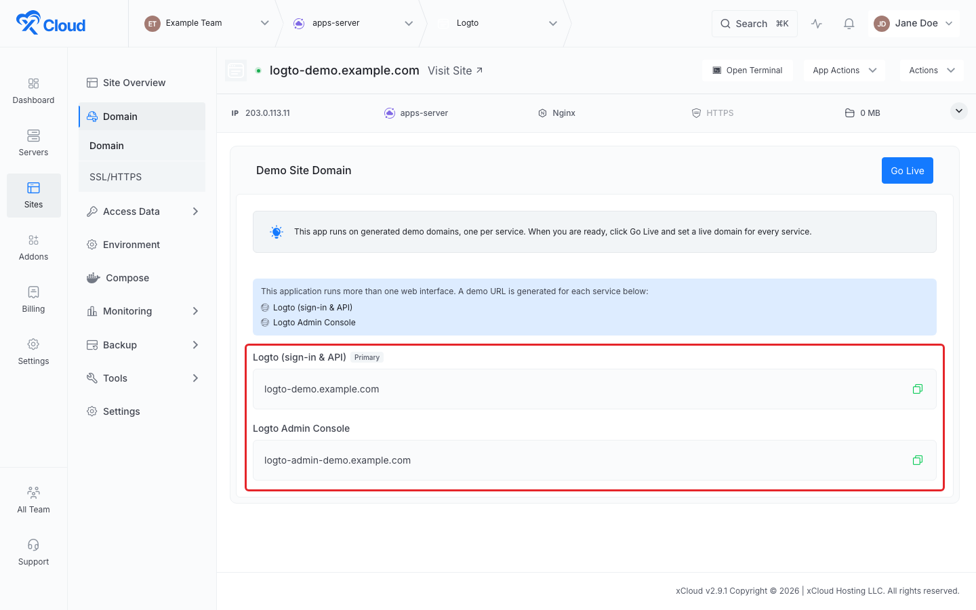The height and width of the screenshot is (610, 976).
Task: Click the globe icon beside Logto Admin Console
Action: [265, 323]
